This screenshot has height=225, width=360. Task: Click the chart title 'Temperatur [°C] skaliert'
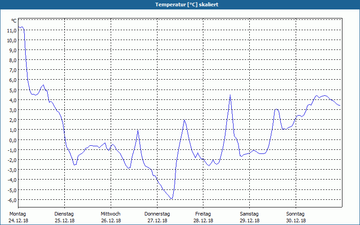[x=187, y=4]
